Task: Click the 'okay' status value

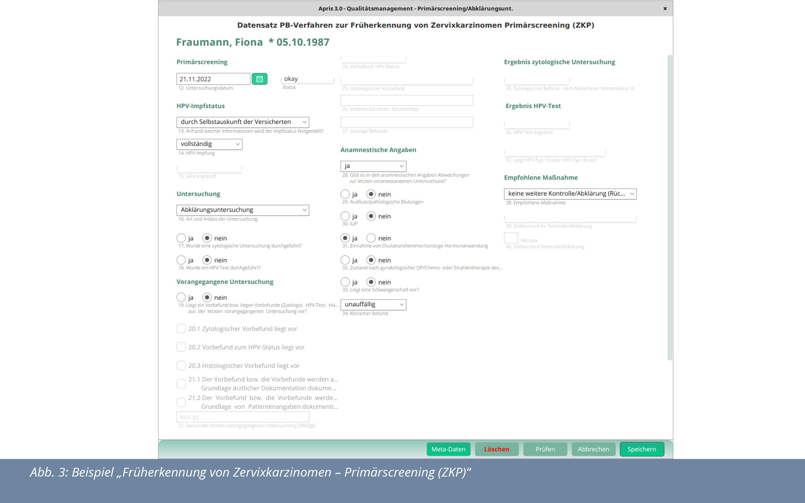Action: pyautogui.click(x=291, y=79)
